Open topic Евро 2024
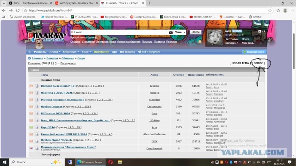The height and width of the screenshot is (166, 296). tap(48, 127)
